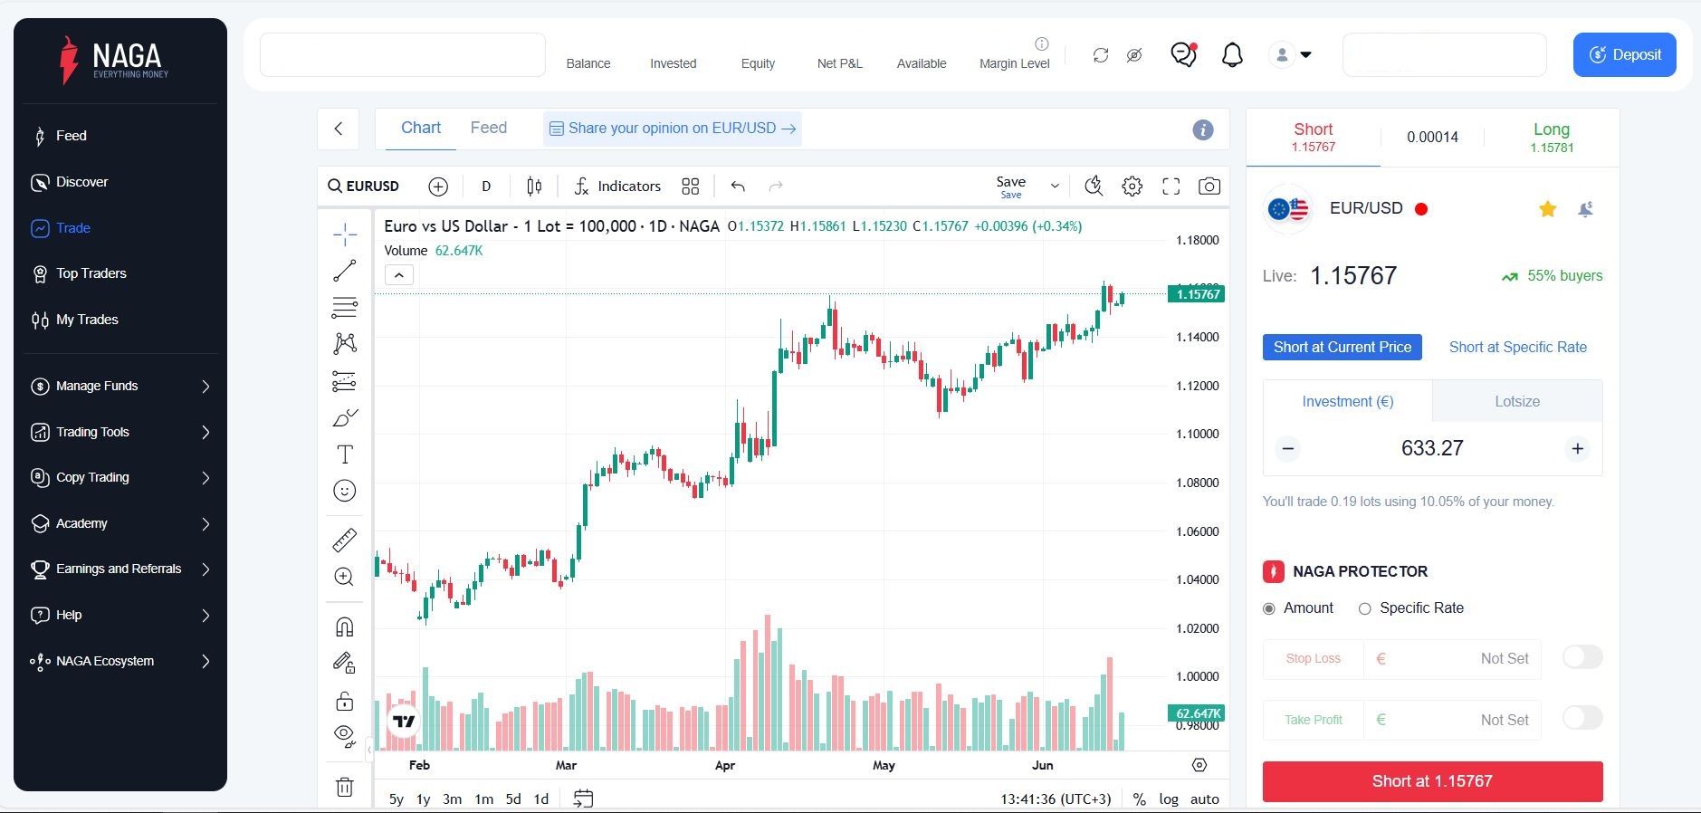This screenshot has height=813, width=1701.
Task: Save the chart layout
Action: 1011,187
